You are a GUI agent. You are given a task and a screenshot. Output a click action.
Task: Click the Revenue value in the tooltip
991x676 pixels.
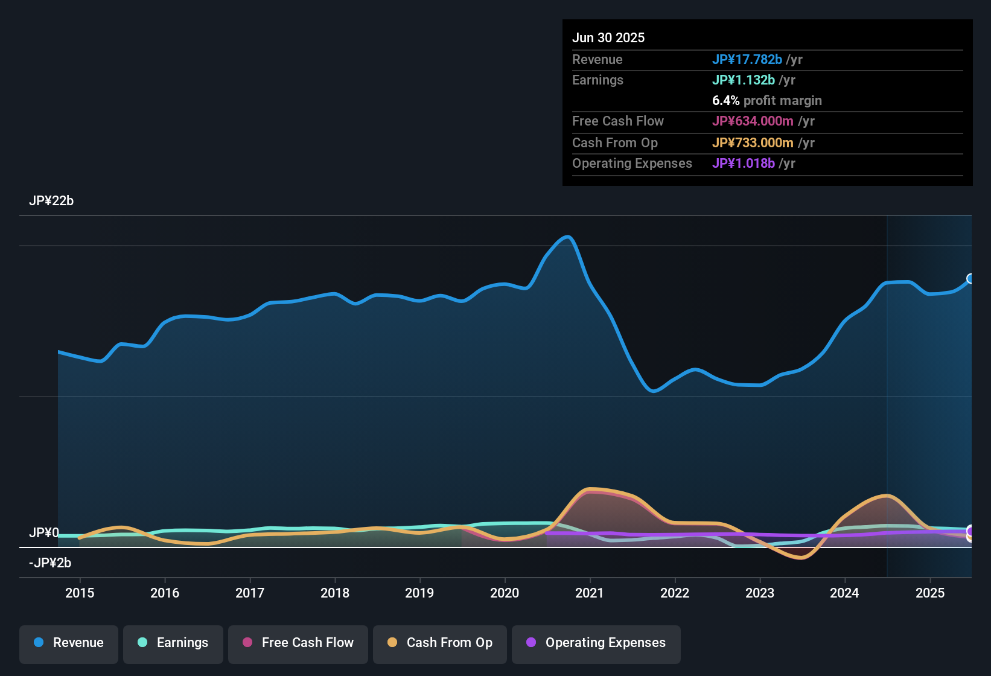pyautogui.click(x=748, y=60)
